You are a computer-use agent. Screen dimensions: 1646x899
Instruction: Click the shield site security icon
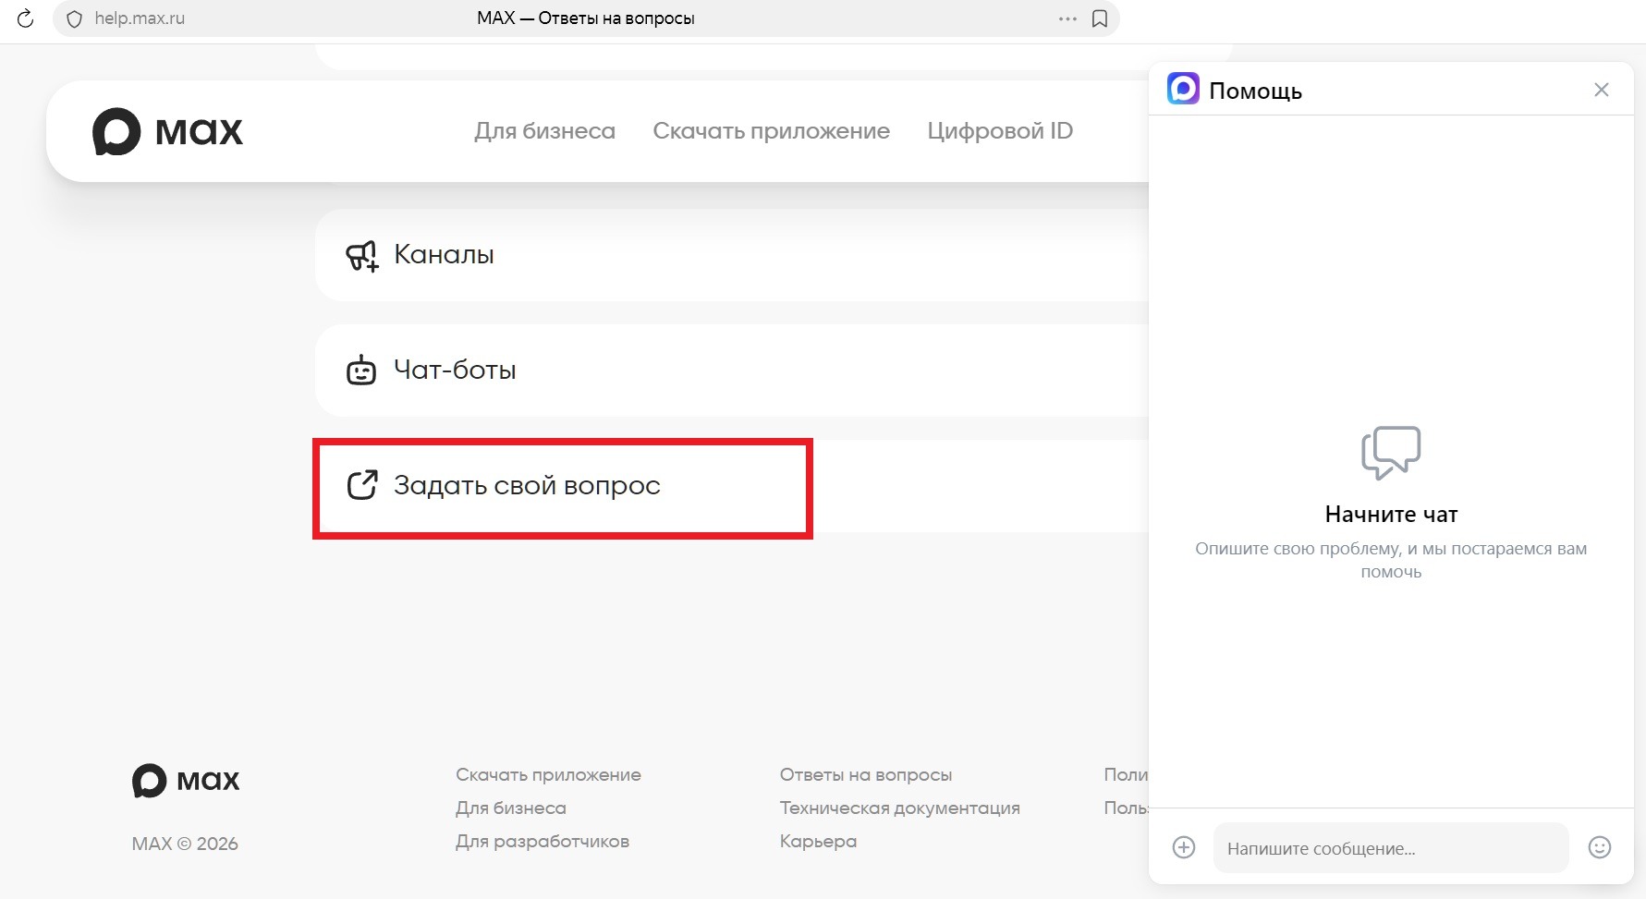coord(75,18)
